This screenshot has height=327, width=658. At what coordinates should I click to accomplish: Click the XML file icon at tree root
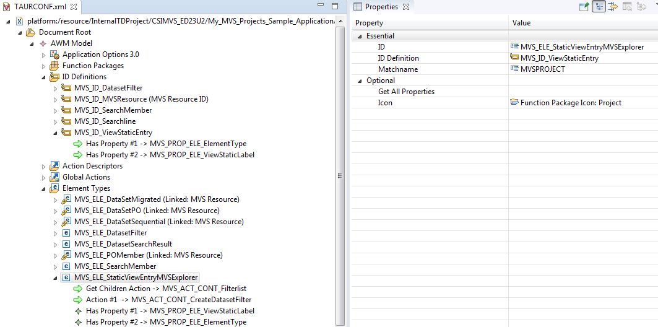[19, 21]
